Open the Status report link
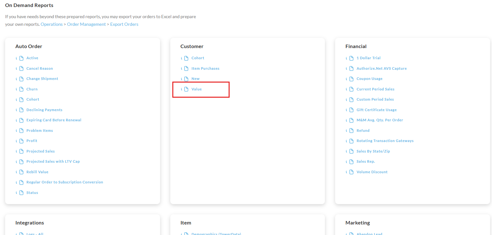 pos(32,193)
